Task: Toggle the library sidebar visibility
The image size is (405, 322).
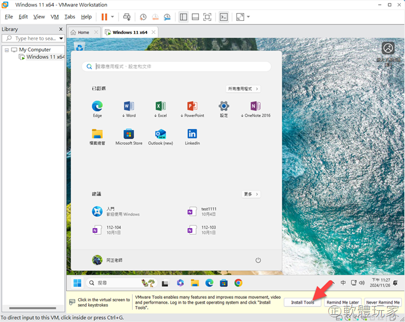Action: pyautogui.click(x=183, y=17)
